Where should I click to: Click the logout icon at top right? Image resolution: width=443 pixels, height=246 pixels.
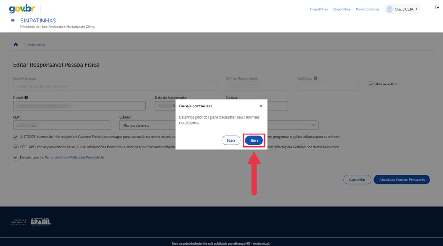click(x=437, y=8)
